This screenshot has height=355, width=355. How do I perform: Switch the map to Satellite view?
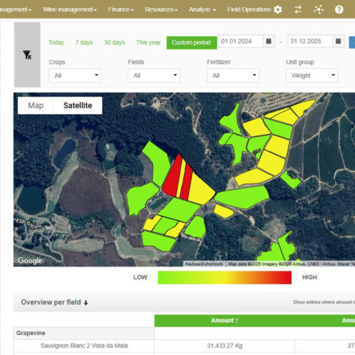(78, 105)
